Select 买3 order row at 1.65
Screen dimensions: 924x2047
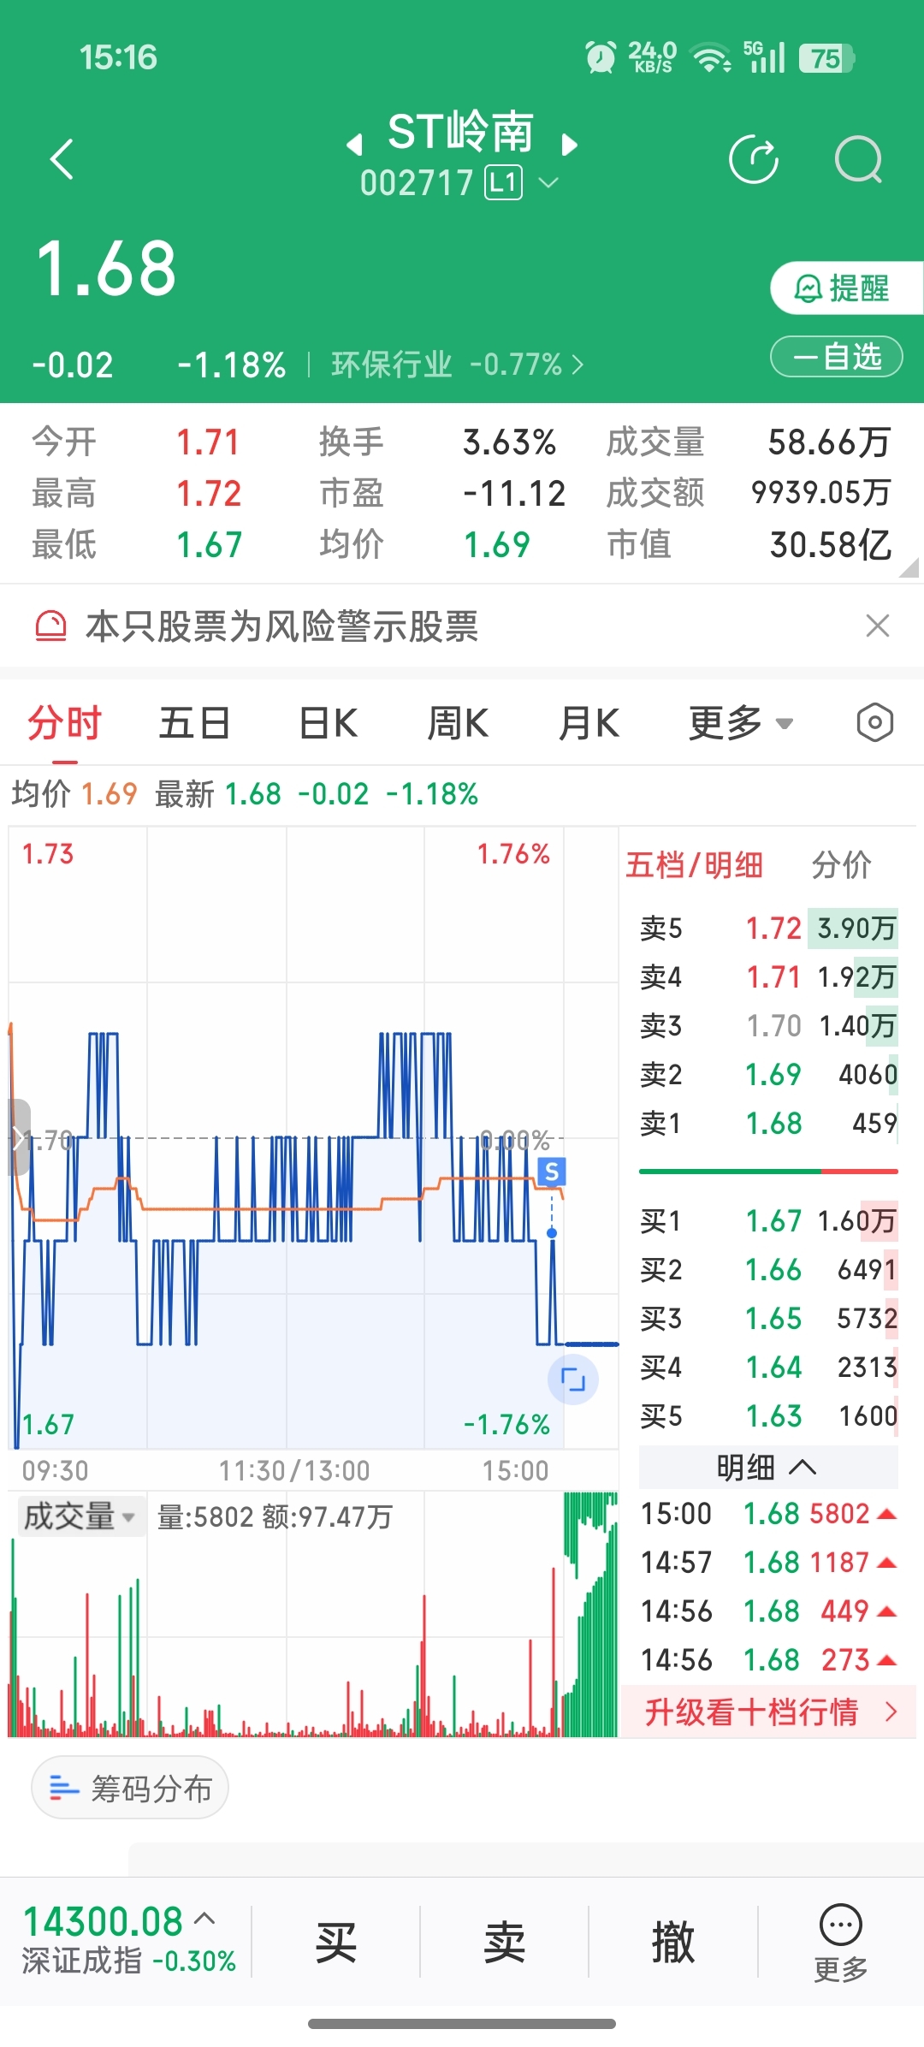(768, 1318)
